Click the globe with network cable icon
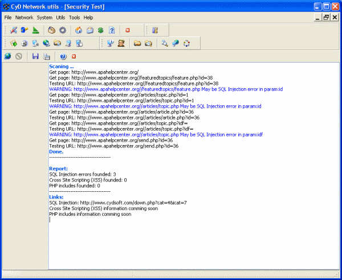 point(46,43)
